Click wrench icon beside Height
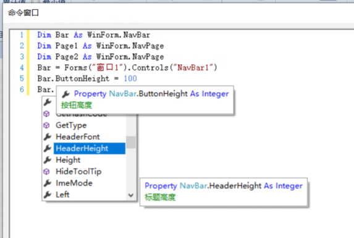 [48, 160]
